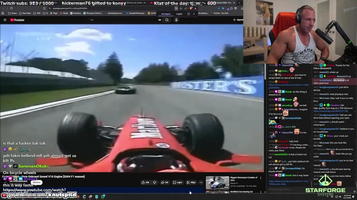The width and height of the screenshot is (357, 200).
Task: Open the New folder bookmark
Action: [25, 13]
